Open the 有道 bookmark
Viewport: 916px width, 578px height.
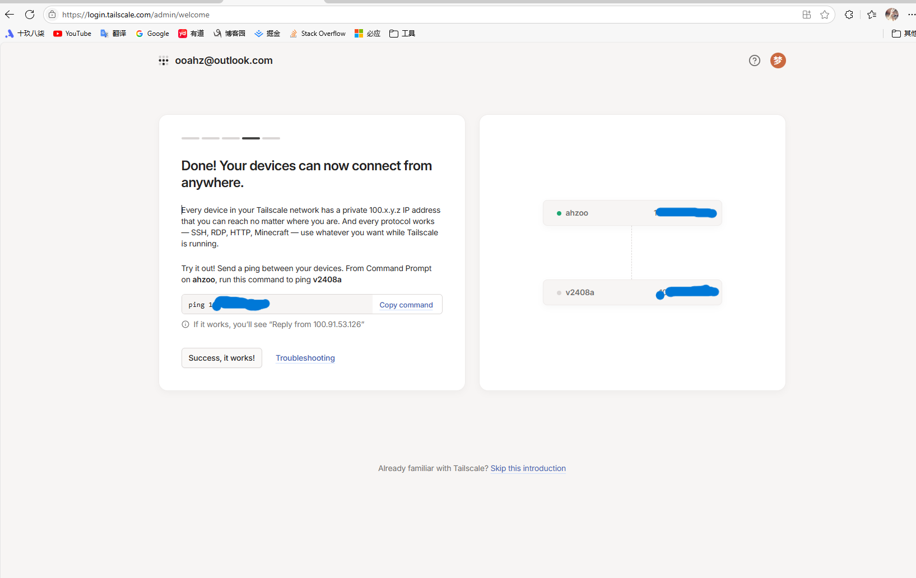191,34
